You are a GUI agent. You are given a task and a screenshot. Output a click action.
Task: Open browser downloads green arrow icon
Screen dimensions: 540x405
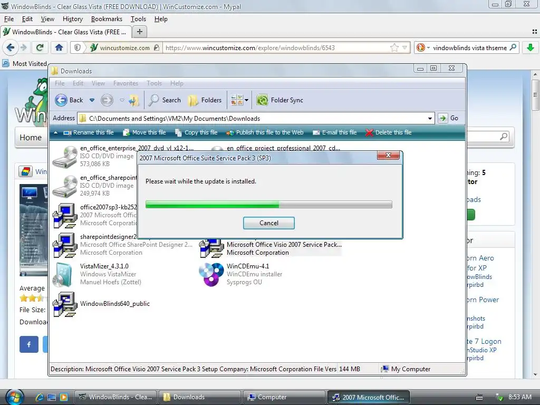coord(531,47)
